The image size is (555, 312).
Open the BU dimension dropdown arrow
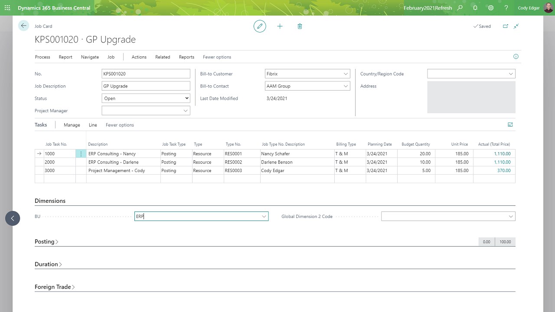[264, 216]
